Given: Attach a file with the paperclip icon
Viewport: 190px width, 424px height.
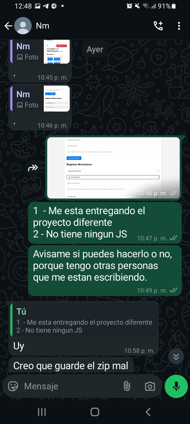Looking at the screenshot, I should (x=127, y=386).
